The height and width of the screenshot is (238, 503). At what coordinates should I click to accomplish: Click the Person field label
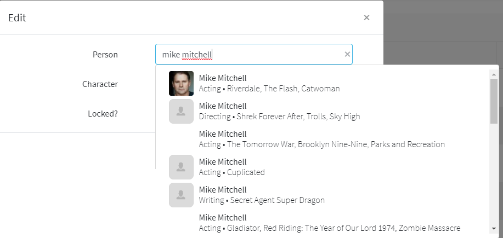[105, 55]
